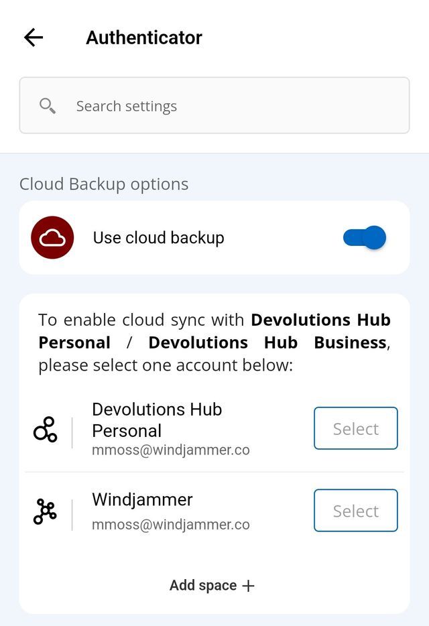Image resolution: width=429 pixels, height=626 pixels.
Task: Disable the Use cloud backup switch
Action: pyautogui.click(x=365, y=238)
